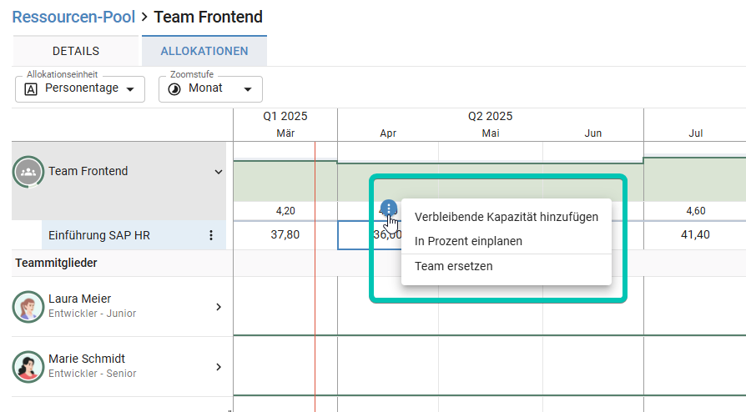Collapse the Team Frontend row

click(219, 172)
